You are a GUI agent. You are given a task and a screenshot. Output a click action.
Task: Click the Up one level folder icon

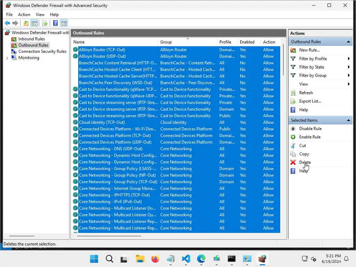pyautogui.click(x=26, y=23)
